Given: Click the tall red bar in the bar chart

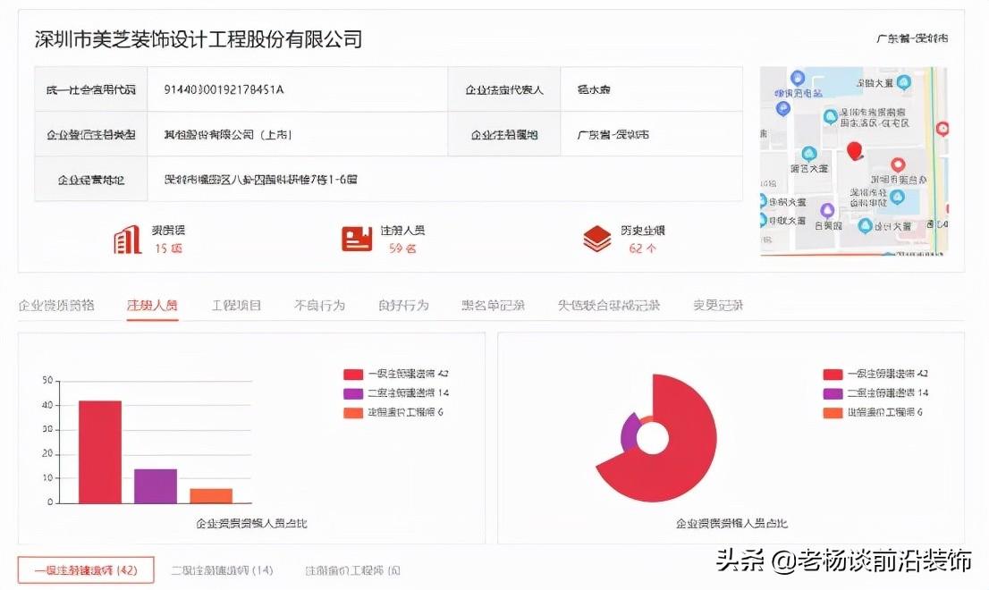Looking at the screenshot, I should (x=100, y=452).
